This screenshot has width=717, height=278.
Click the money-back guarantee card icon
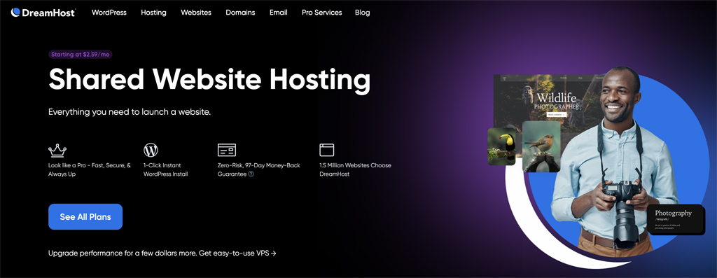pyautogui.click(x=227, y=150)
